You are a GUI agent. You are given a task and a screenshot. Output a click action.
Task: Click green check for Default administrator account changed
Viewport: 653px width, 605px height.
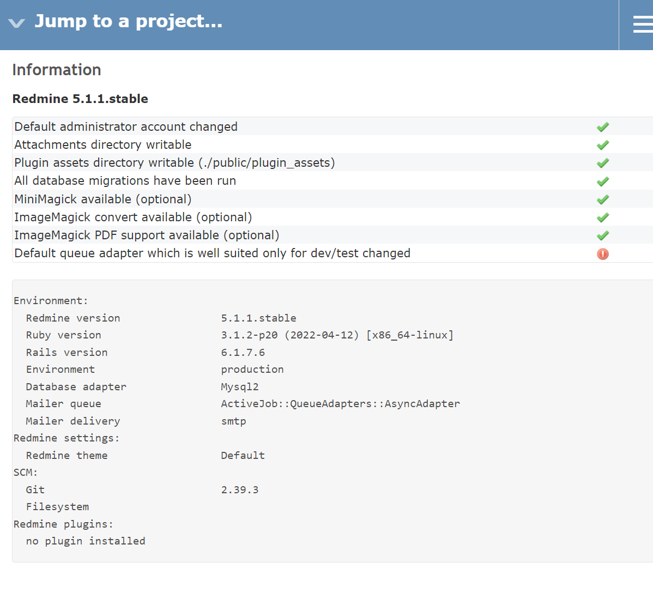[603, 127]
